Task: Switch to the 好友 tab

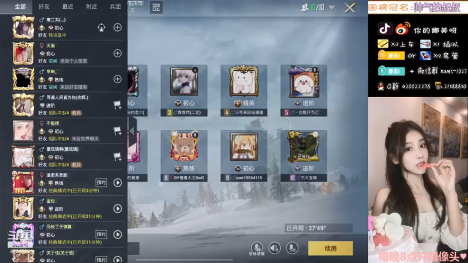Action: [x=44, y=6]
